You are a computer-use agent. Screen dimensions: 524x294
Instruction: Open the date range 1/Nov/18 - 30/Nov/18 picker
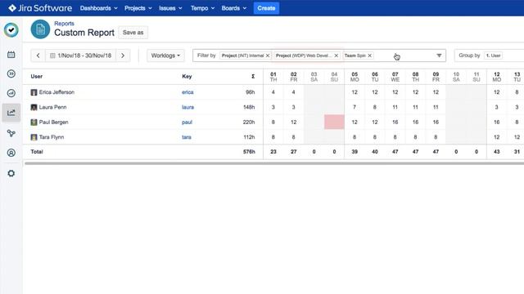[x=81, y=56]
